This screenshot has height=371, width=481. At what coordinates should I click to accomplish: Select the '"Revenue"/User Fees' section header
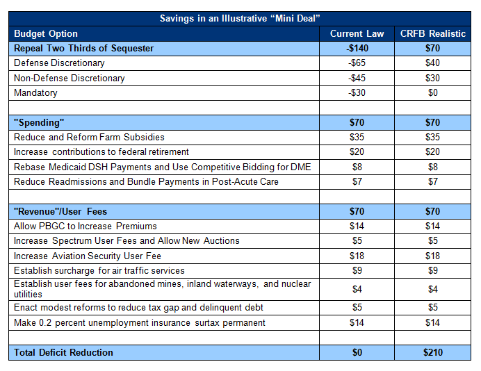click(x=60, y=211)
